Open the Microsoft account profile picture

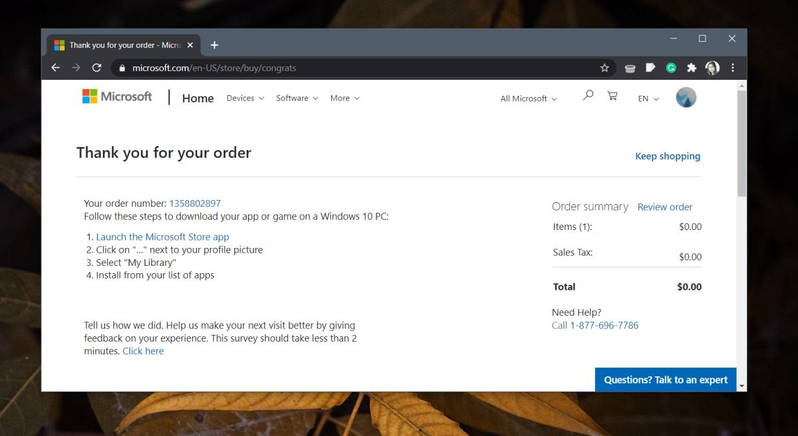point(686,98)
